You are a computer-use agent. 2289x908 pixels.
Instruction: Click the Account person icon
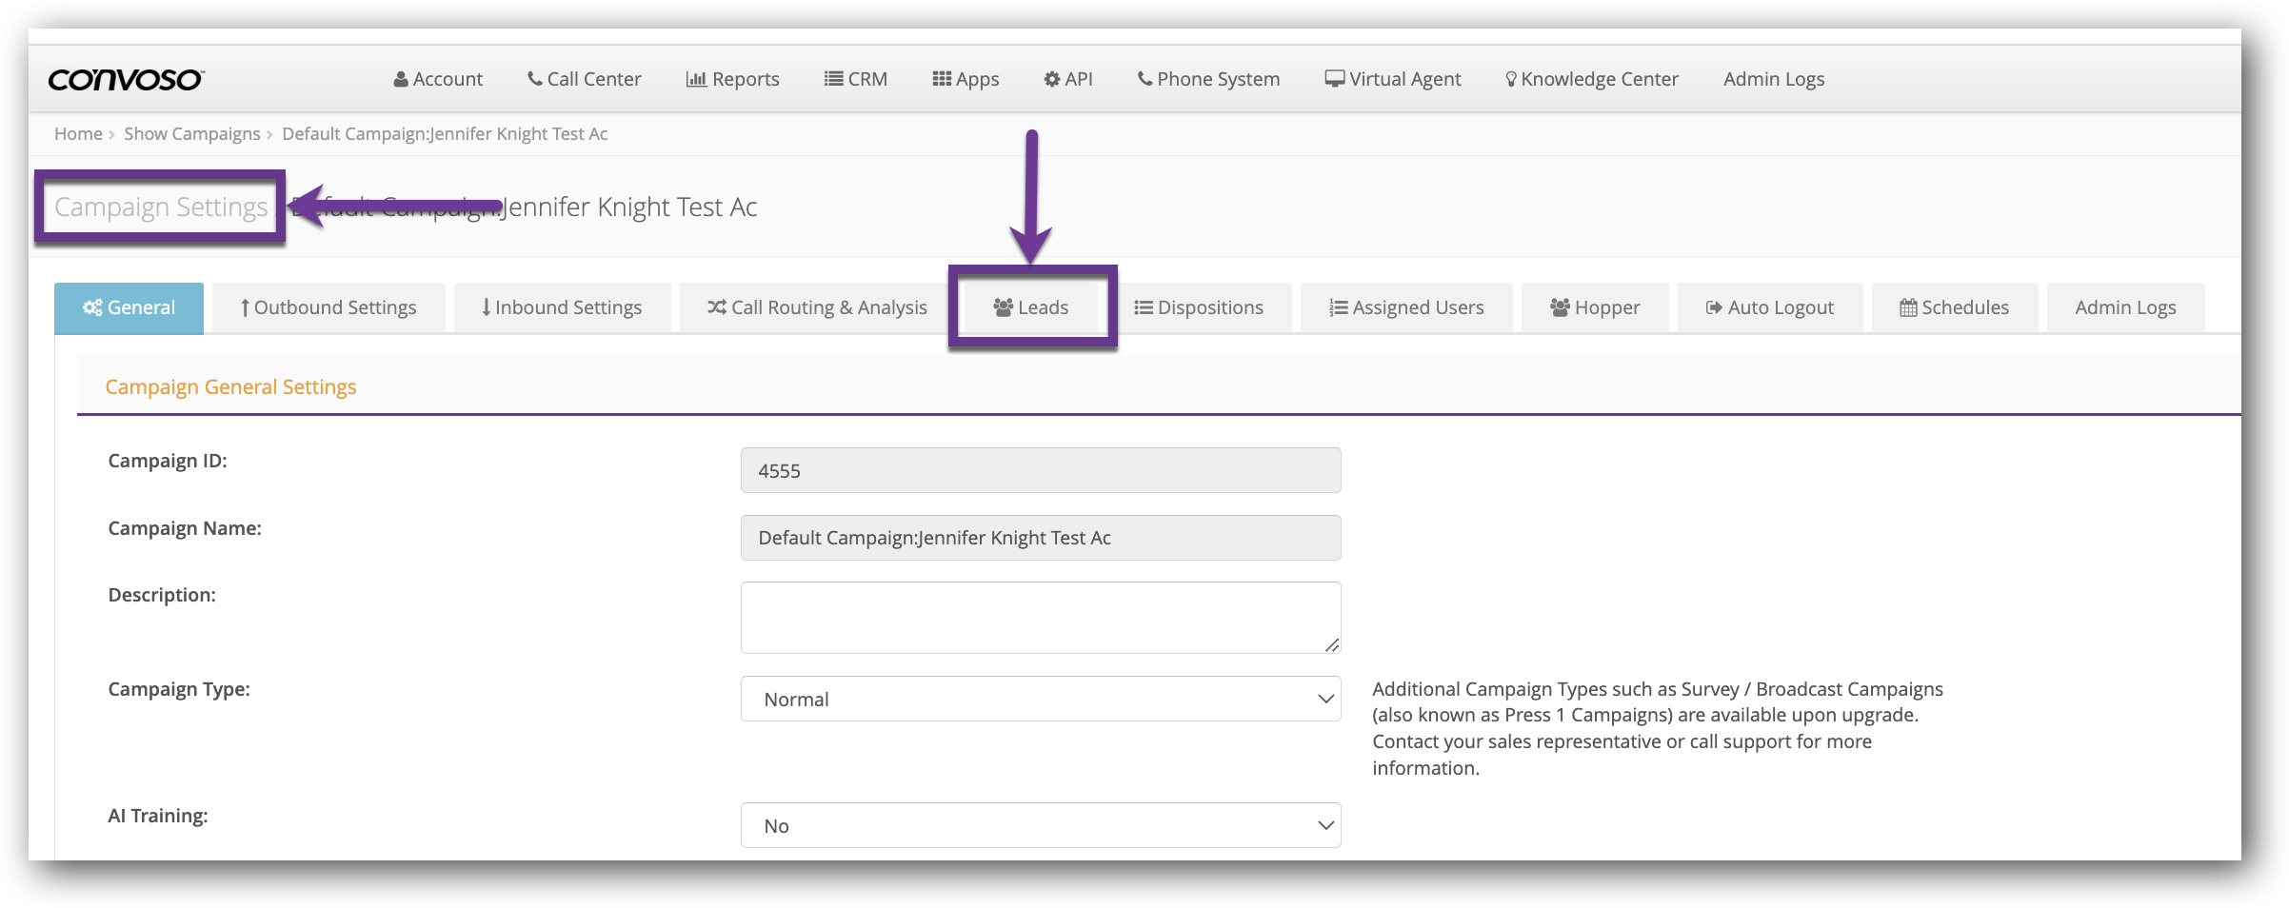click(401, 80)
